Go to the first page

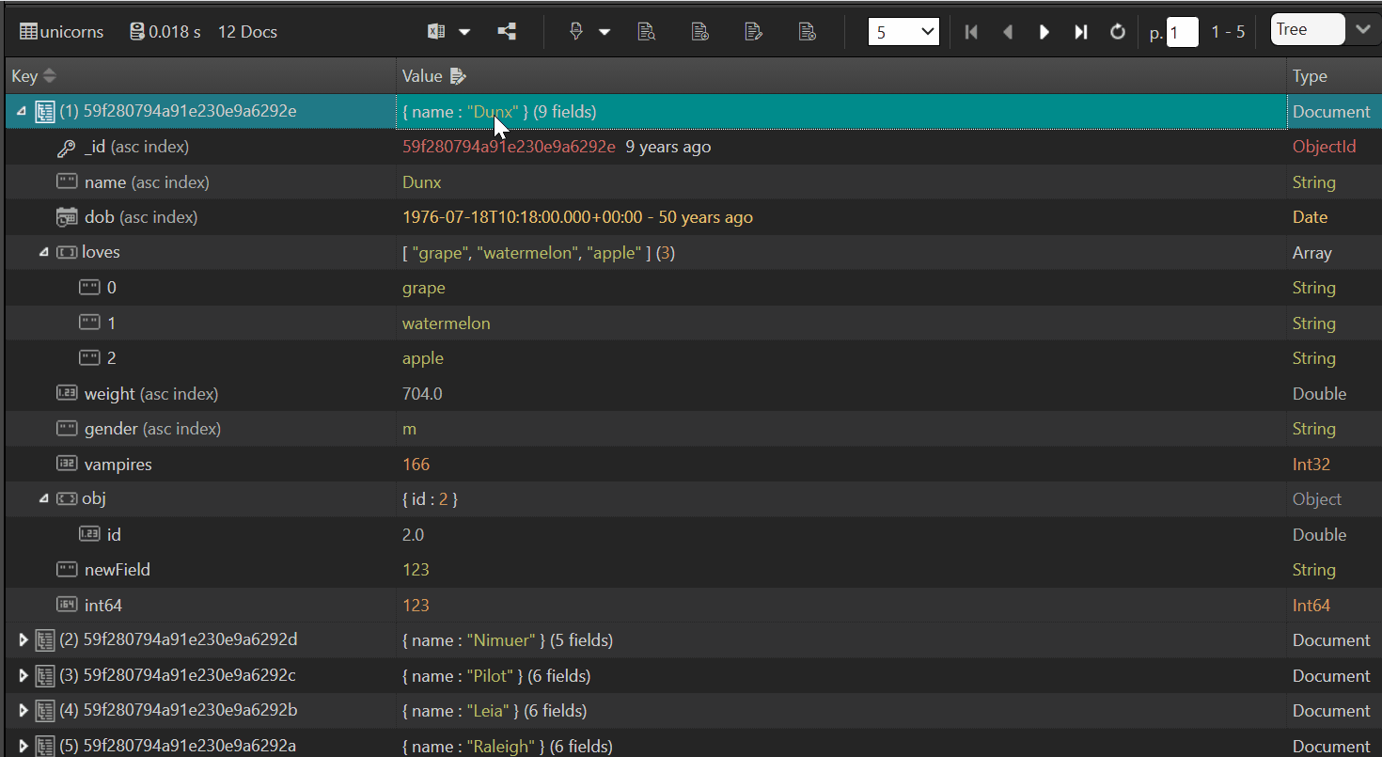pos(972,32)
